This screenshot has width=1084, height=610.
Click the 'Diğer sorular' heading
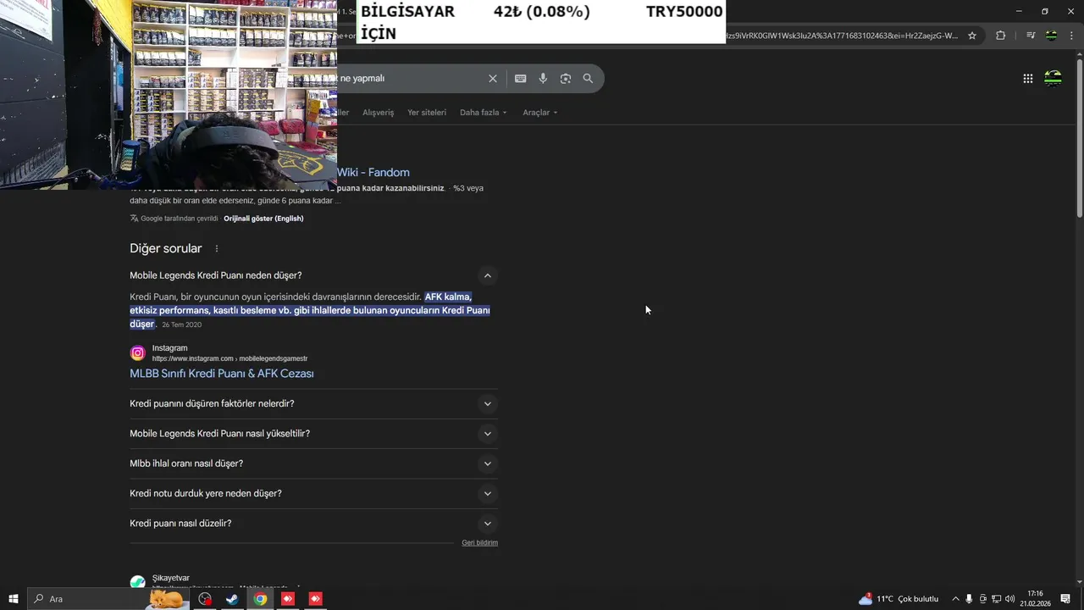(166, 249)
